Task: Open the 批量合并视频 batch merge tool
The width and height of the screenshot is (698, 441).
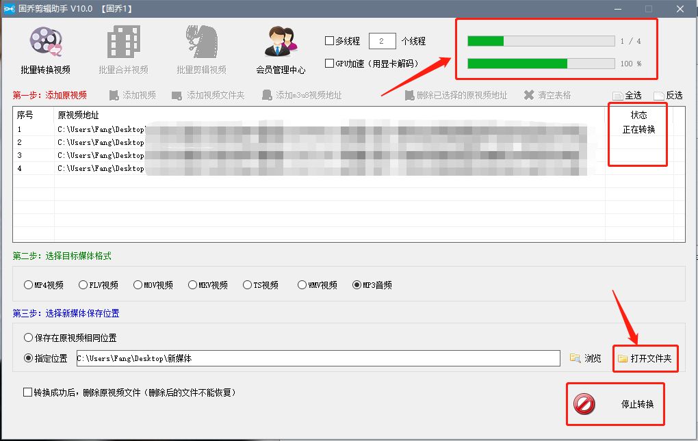Action: click(x=124, y=48)
